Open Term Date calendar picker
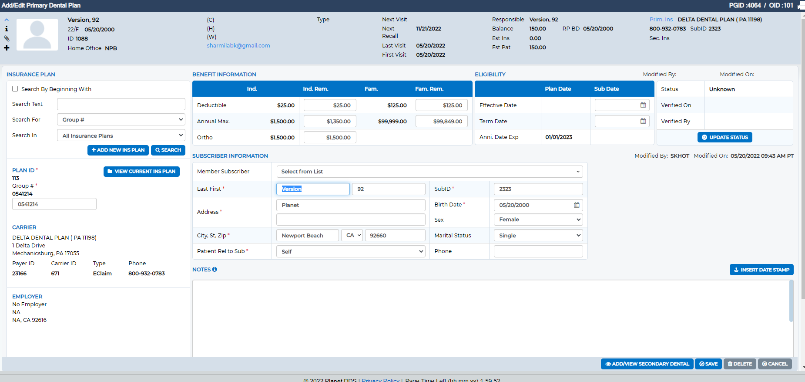 pos(643,121)
